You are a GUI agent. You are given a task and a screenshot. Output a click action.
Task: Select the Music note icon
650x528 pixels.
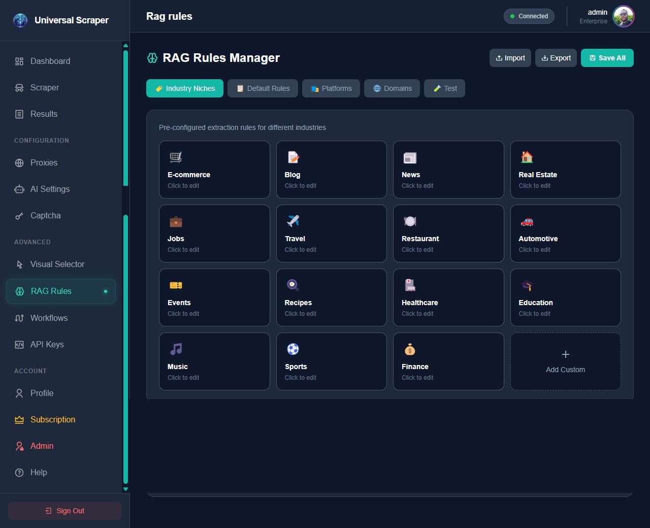[x=176, y=349]
